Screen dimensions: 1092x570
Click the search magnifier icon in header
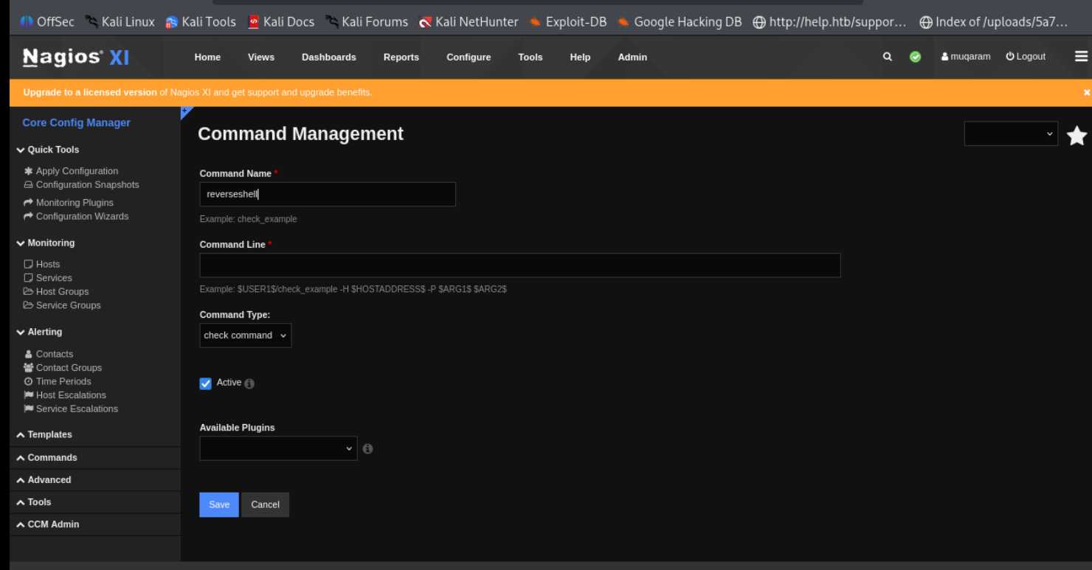(x=887, y=57)
